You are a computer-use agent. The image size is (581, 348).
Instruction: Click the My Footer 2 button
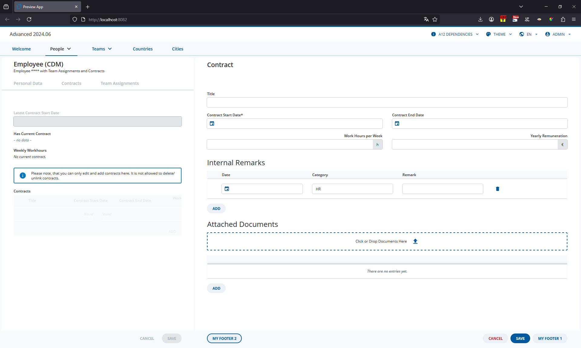click(x=224, y=338)
